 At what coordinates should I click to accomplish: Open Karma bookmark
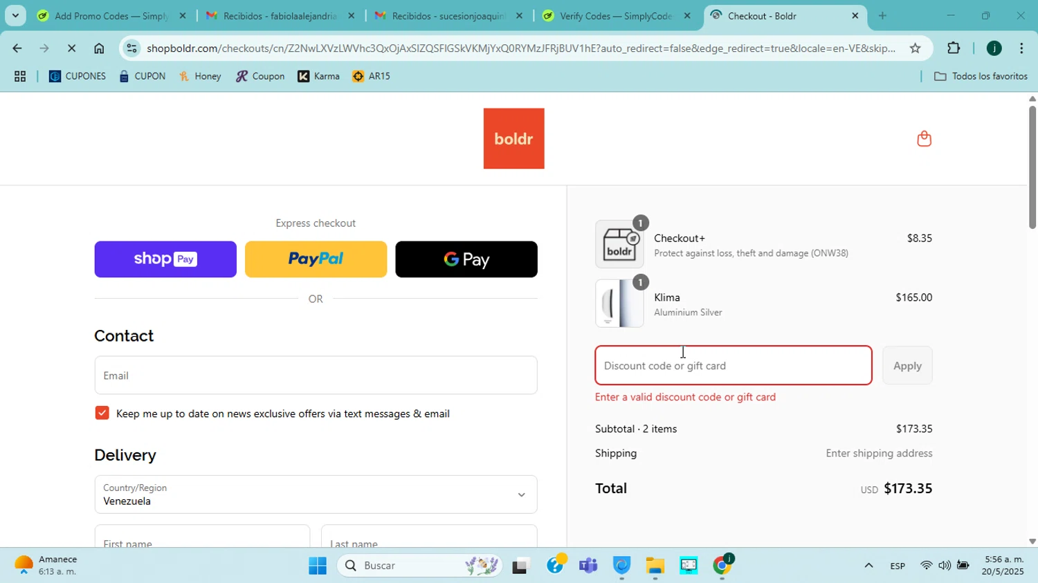[x=318, y=77]
